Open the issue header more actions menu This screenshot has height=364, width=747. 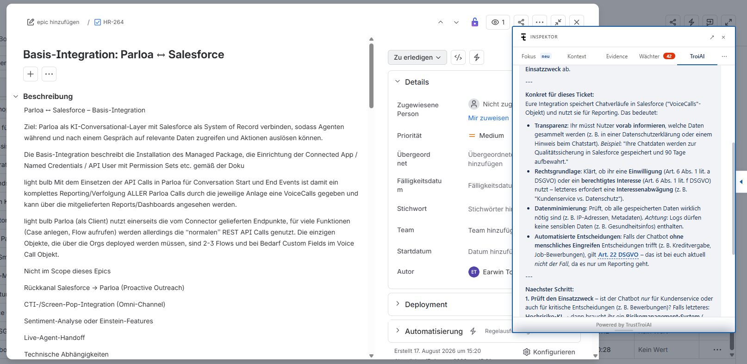click(540, 22)
